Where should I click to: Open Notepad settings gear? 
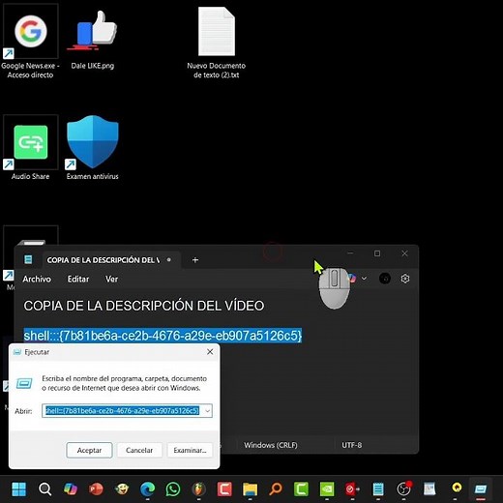coord(405,279)
